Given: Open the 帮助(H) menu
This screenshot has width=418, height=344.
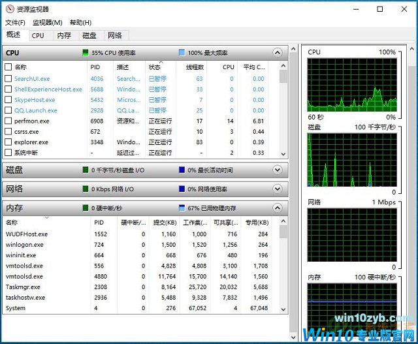Looking at the screenshot, I should click(80, 22).
